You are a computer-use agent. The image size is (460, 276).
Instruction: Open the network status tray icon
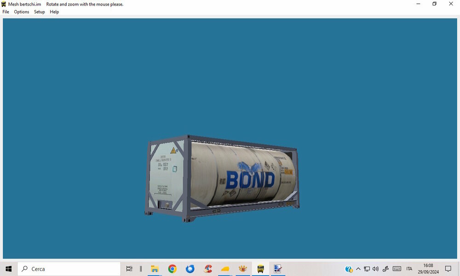tap(367, 269)
